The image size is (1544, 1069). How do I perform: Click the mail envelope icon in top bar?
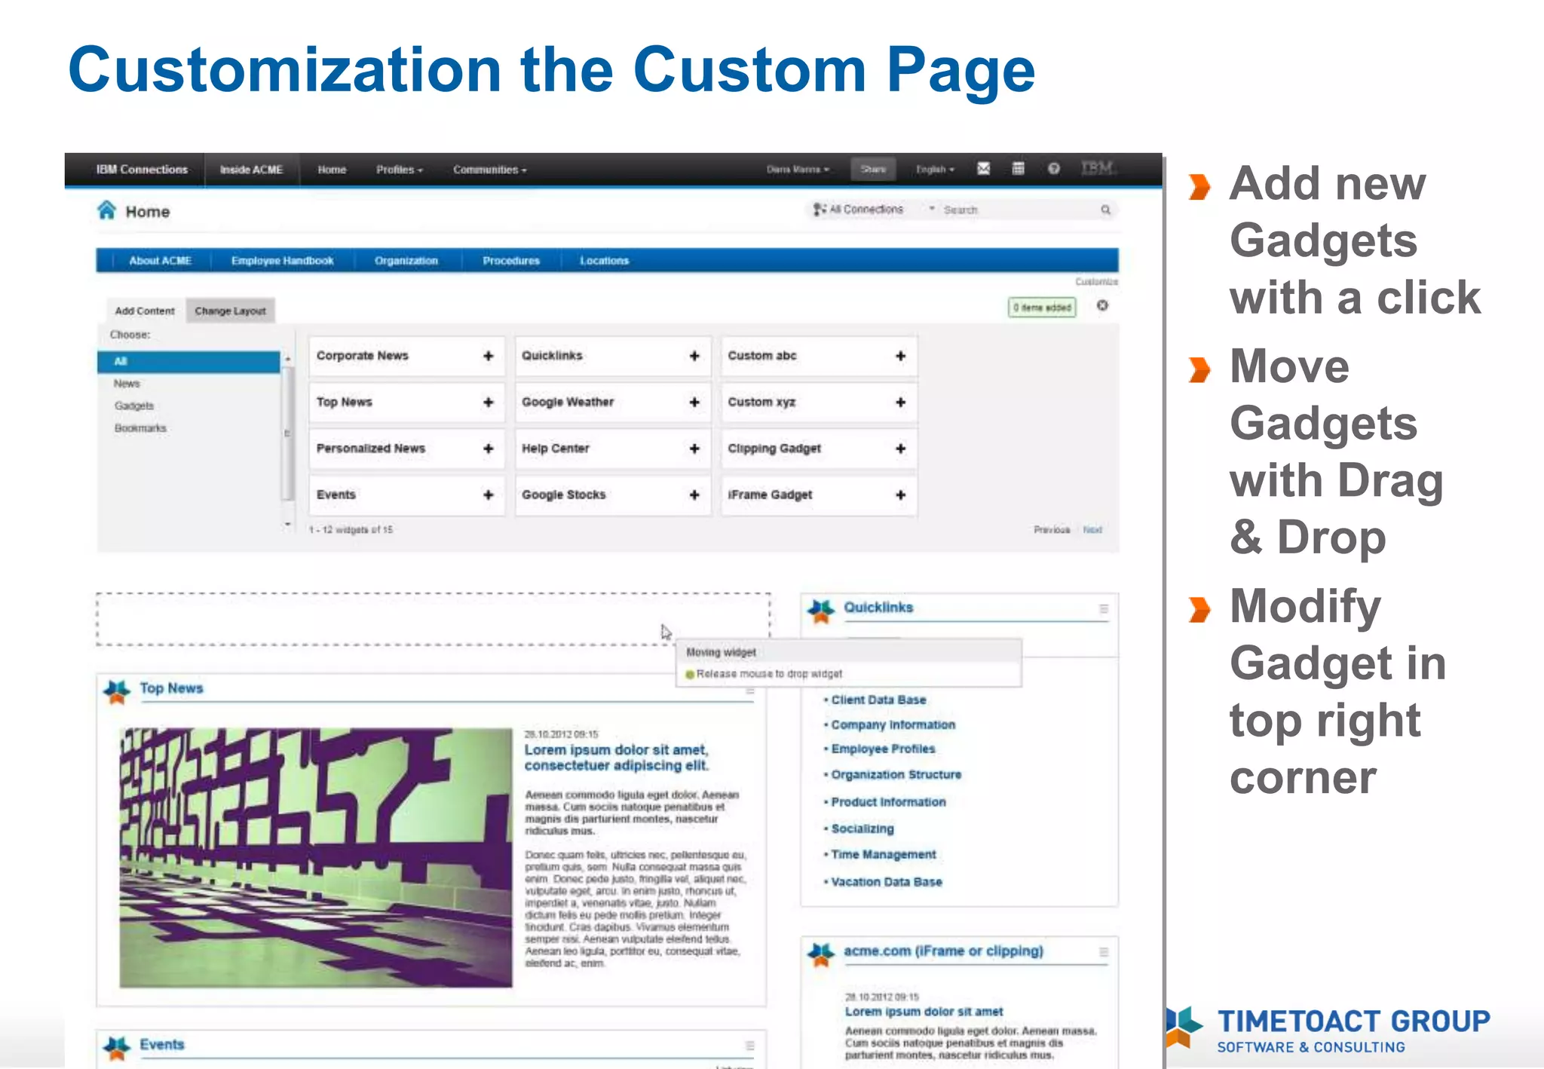pyautogui.click(x=983, y=169)
